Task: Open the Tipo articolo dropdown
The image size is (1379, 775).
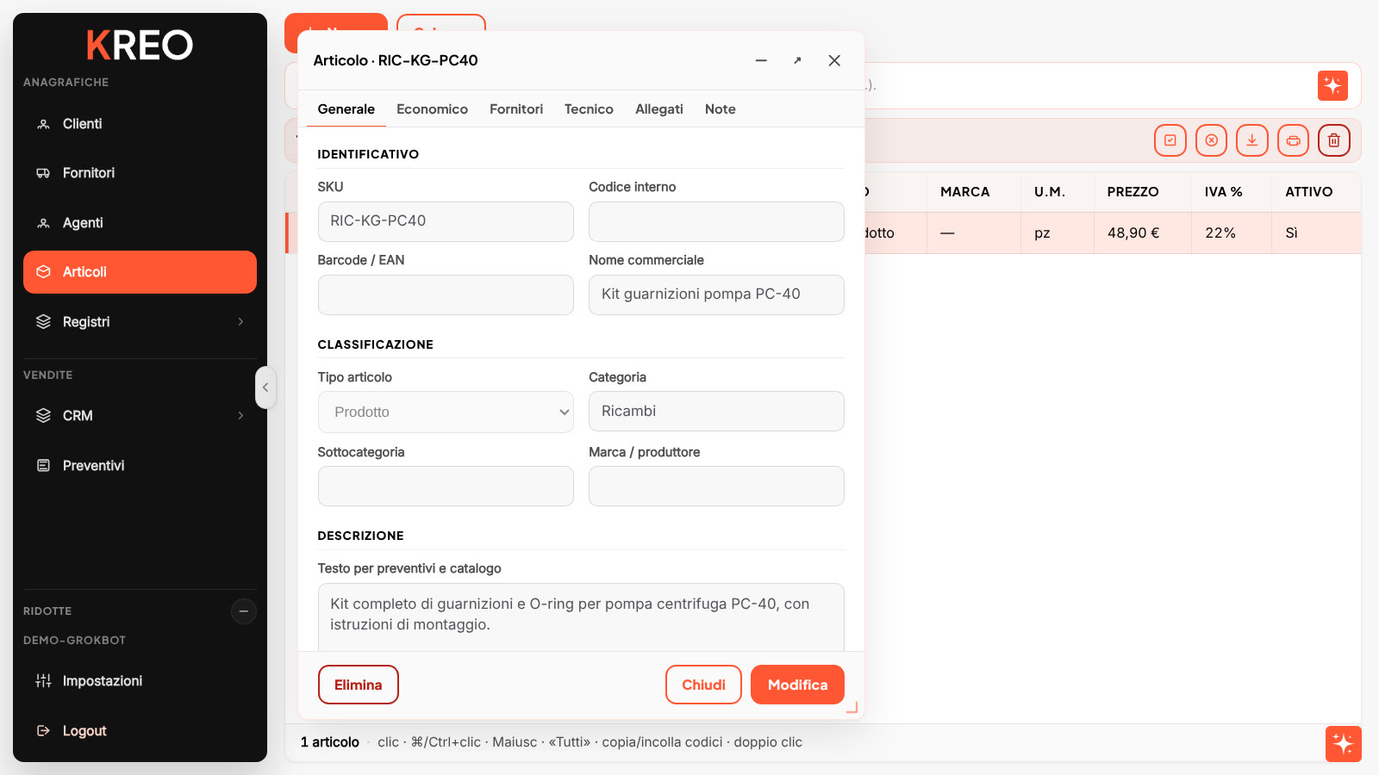Action: [446, 412]
